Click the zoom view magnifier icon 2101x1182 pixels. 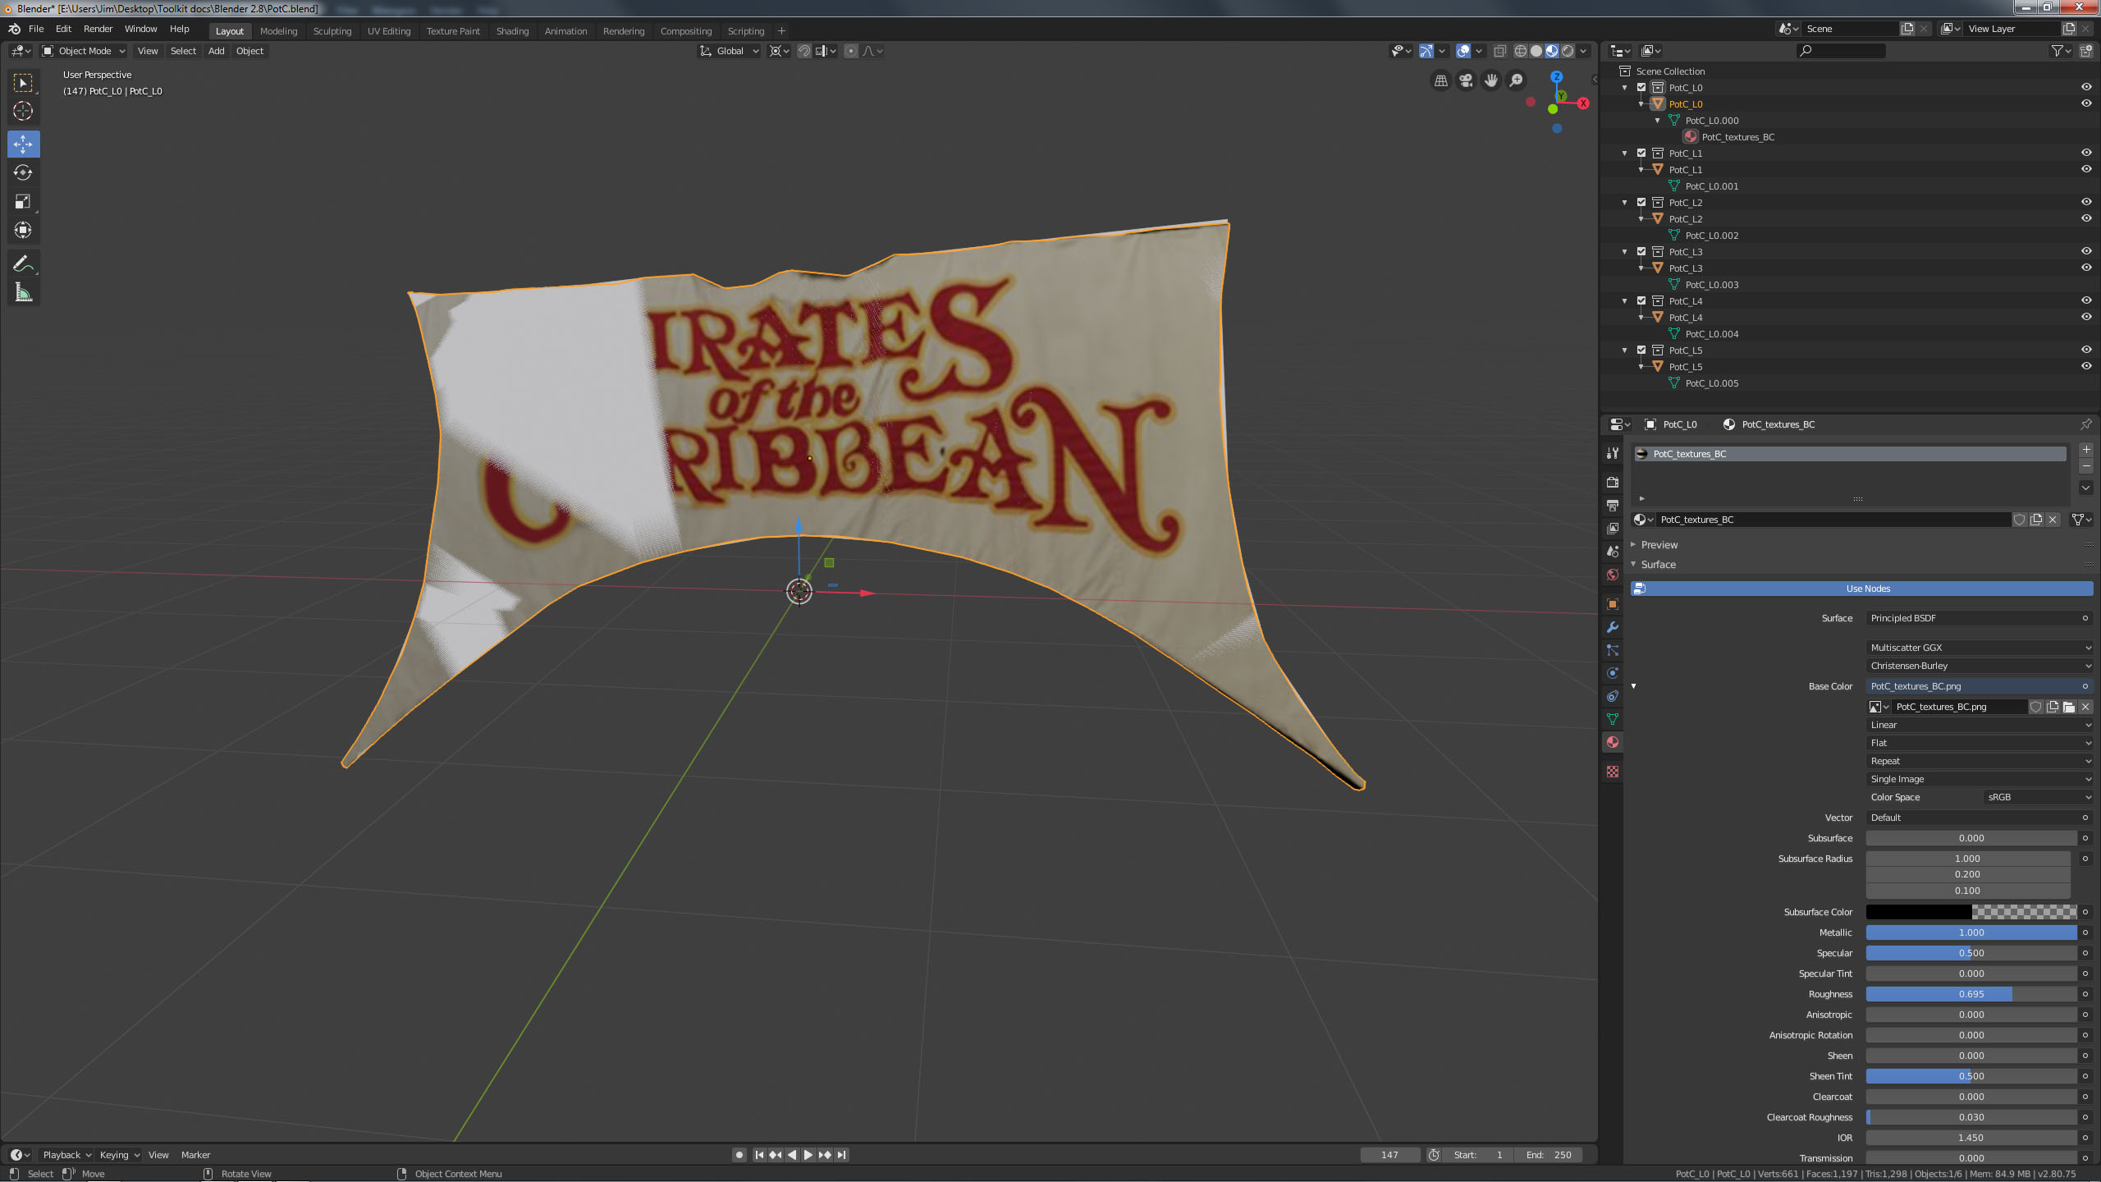(1517, 80)
